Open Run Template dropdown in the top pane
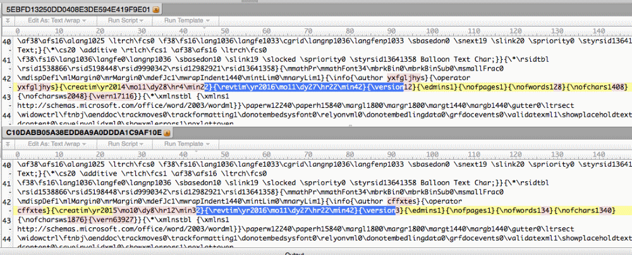632x255 pixels. [186, 20]
